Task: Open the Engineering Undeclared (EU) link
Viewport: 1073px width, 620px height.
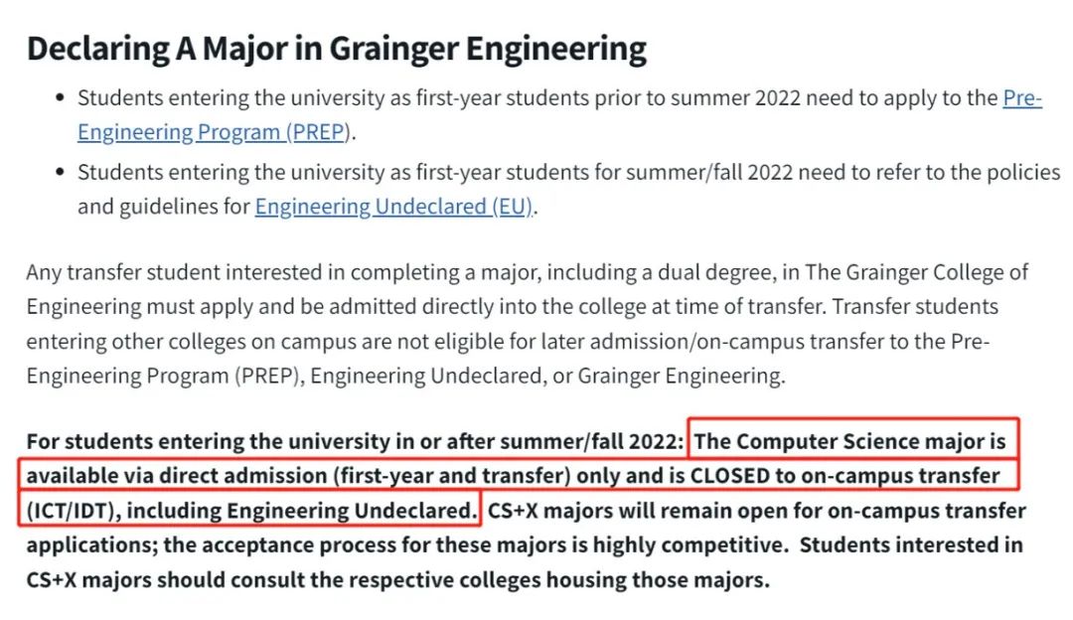Action: click(393, 207)
